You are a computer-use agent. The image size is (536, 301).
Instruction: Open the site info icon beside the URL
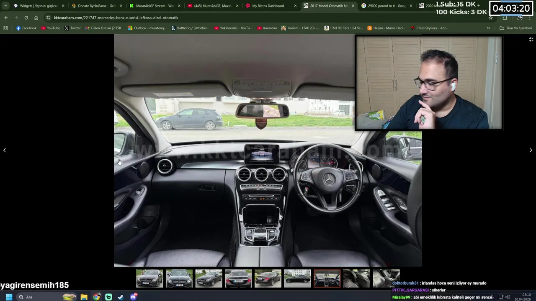pyautogui.click(x=48, y=18)
